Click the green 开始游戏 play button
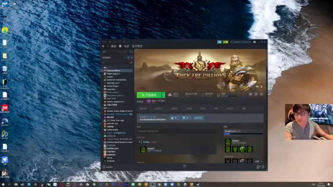 149,95
